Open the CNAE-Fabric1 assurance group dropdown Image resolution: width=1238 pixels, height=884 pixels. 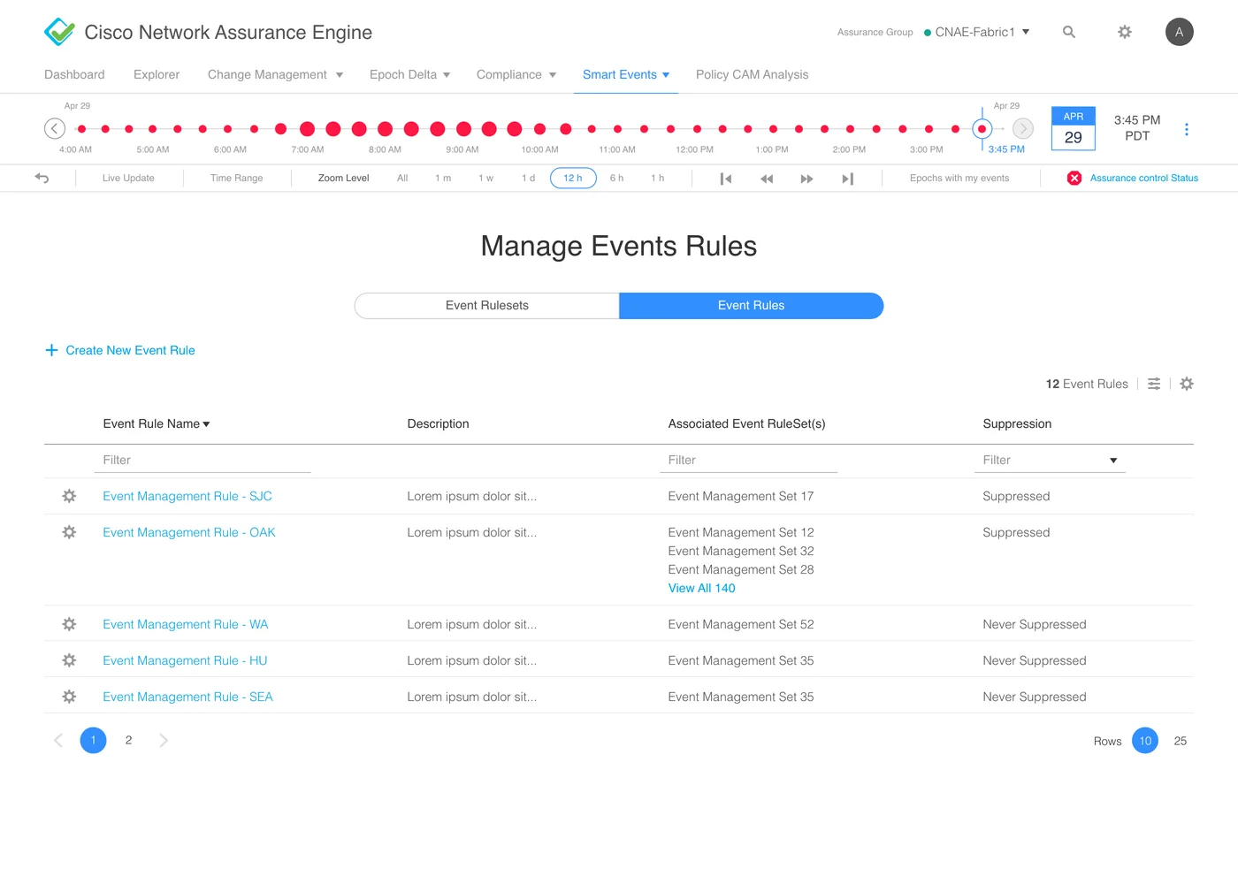976,32
